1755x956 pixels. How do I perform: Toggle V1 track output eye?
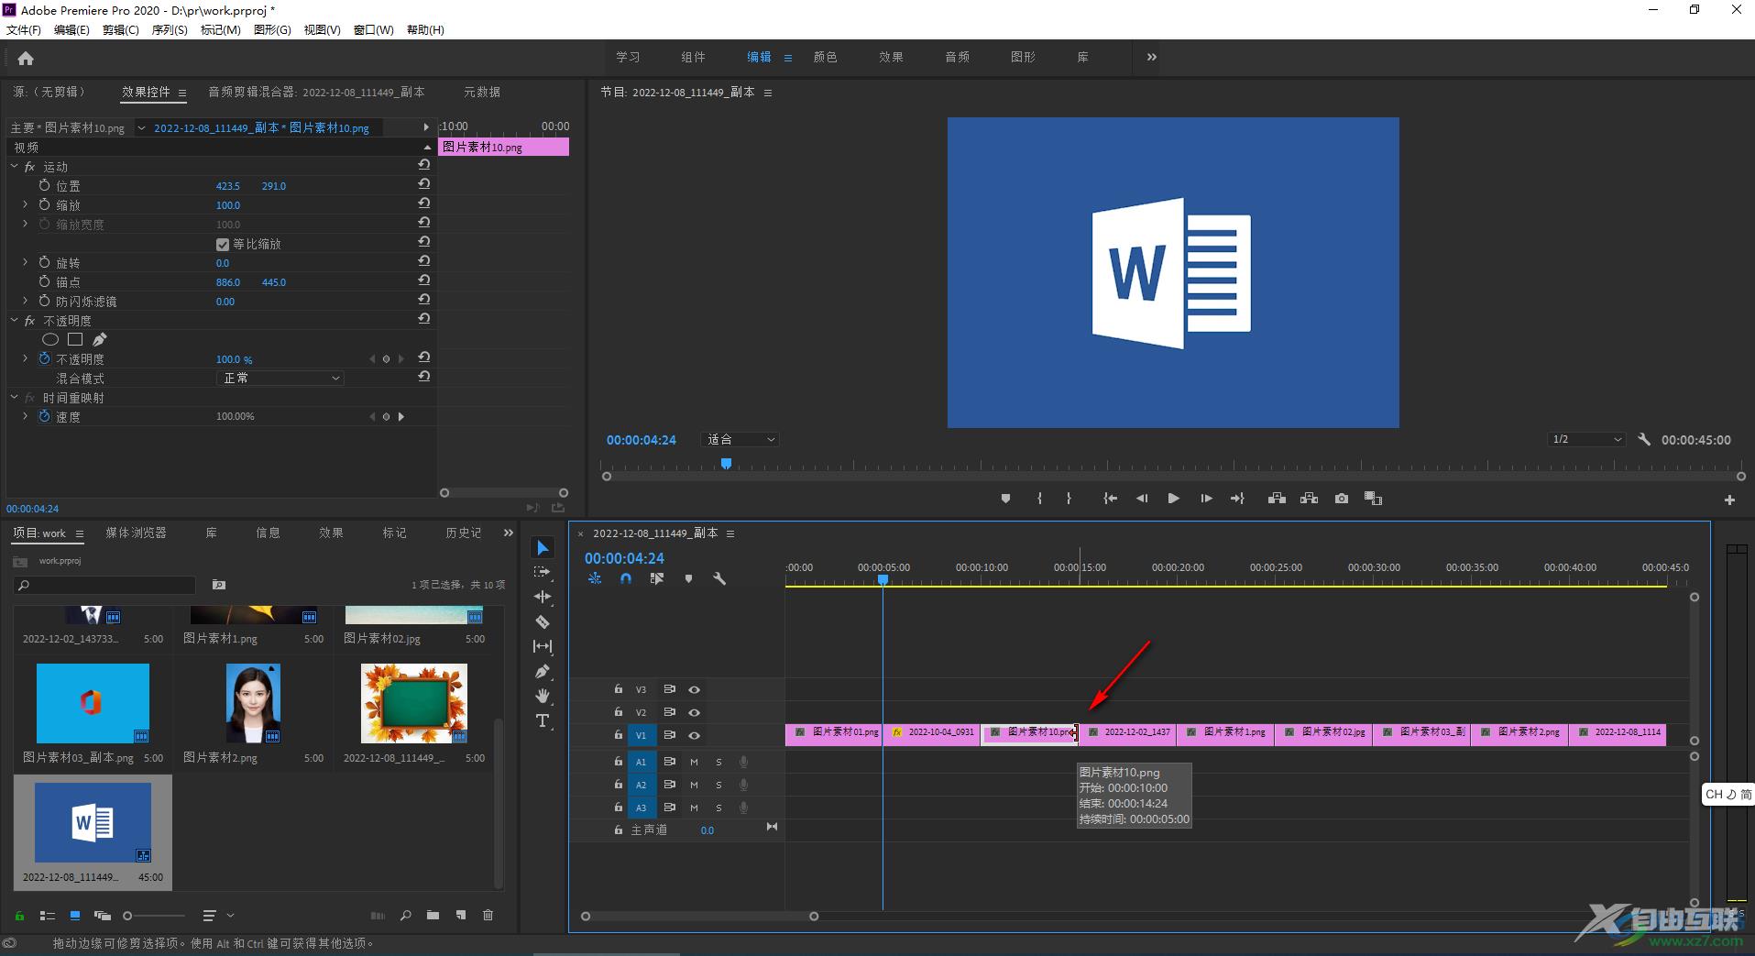[694, 735]
